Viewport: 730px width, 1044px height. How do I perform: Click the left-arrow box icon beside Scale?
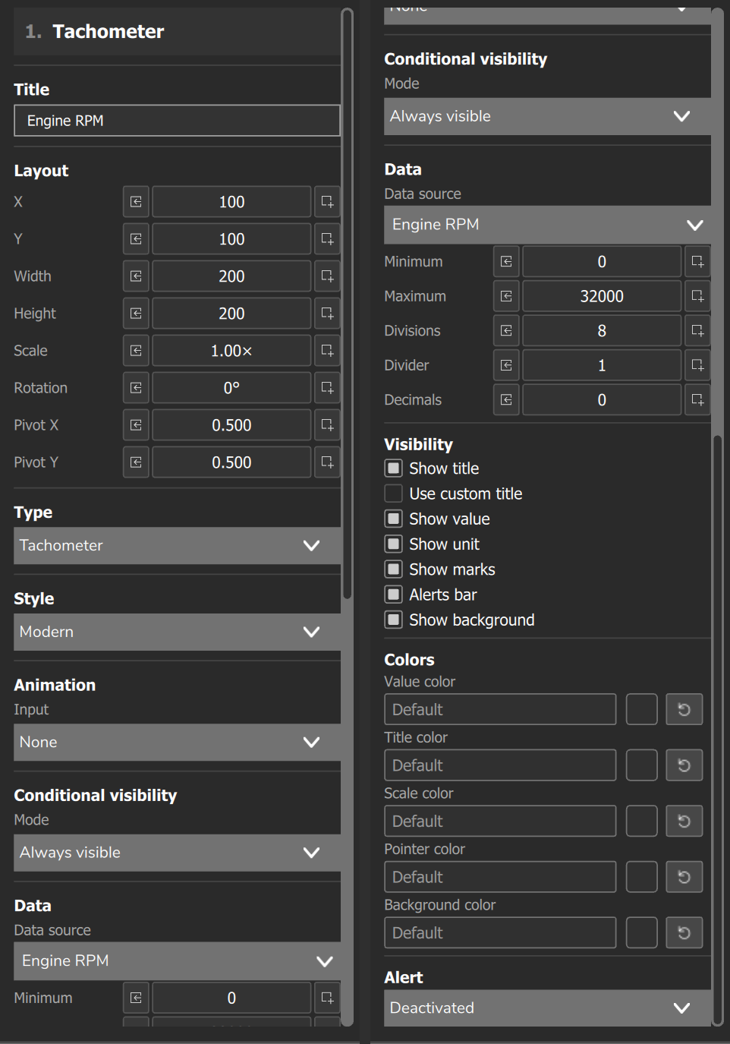click(x=136, y=351)
